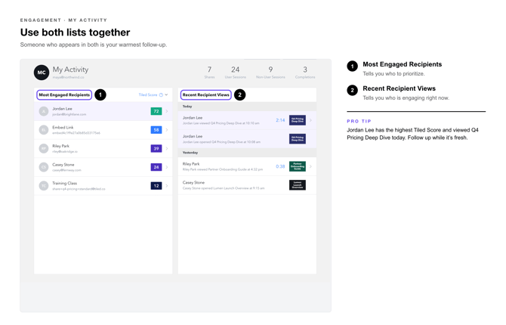Click the 24 User Sessions statistic

[235, 73]
